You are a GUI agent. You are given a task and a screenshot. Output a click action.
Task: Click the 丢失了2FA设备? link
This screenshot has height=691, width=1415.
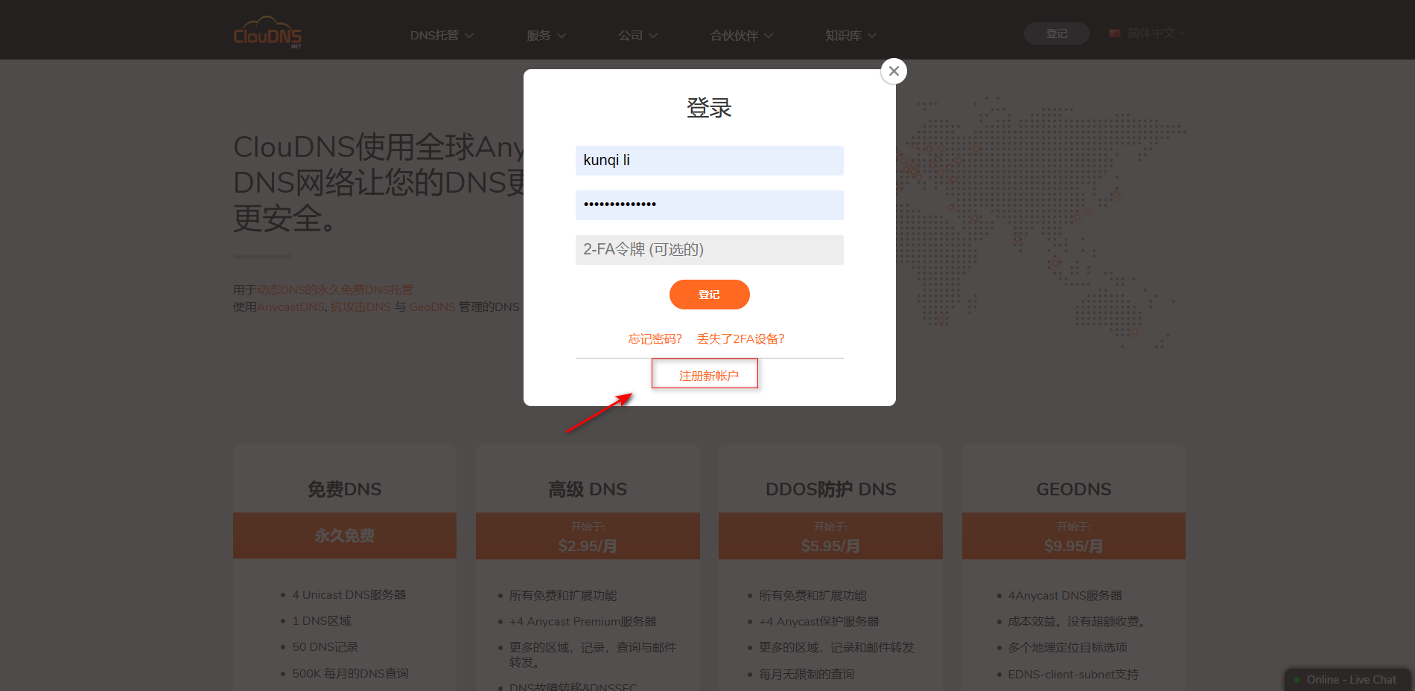tap(740, 339)
